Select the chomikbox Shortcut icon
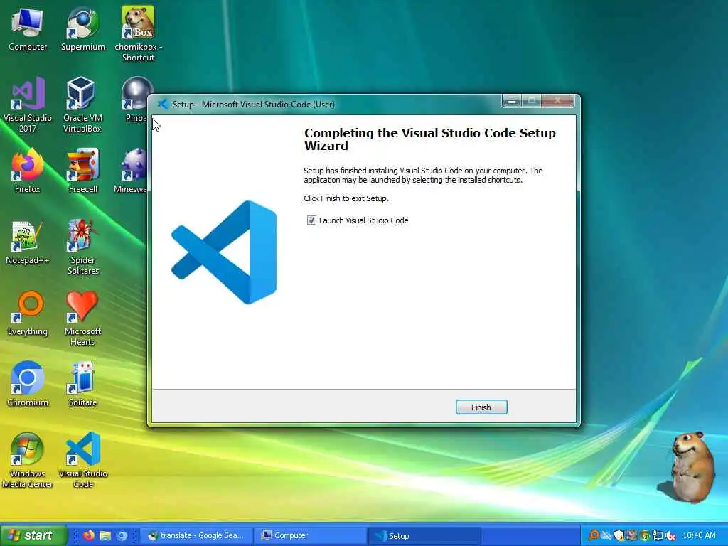The height and width of the screenshot is (546, 728). [x=138, y=35]
